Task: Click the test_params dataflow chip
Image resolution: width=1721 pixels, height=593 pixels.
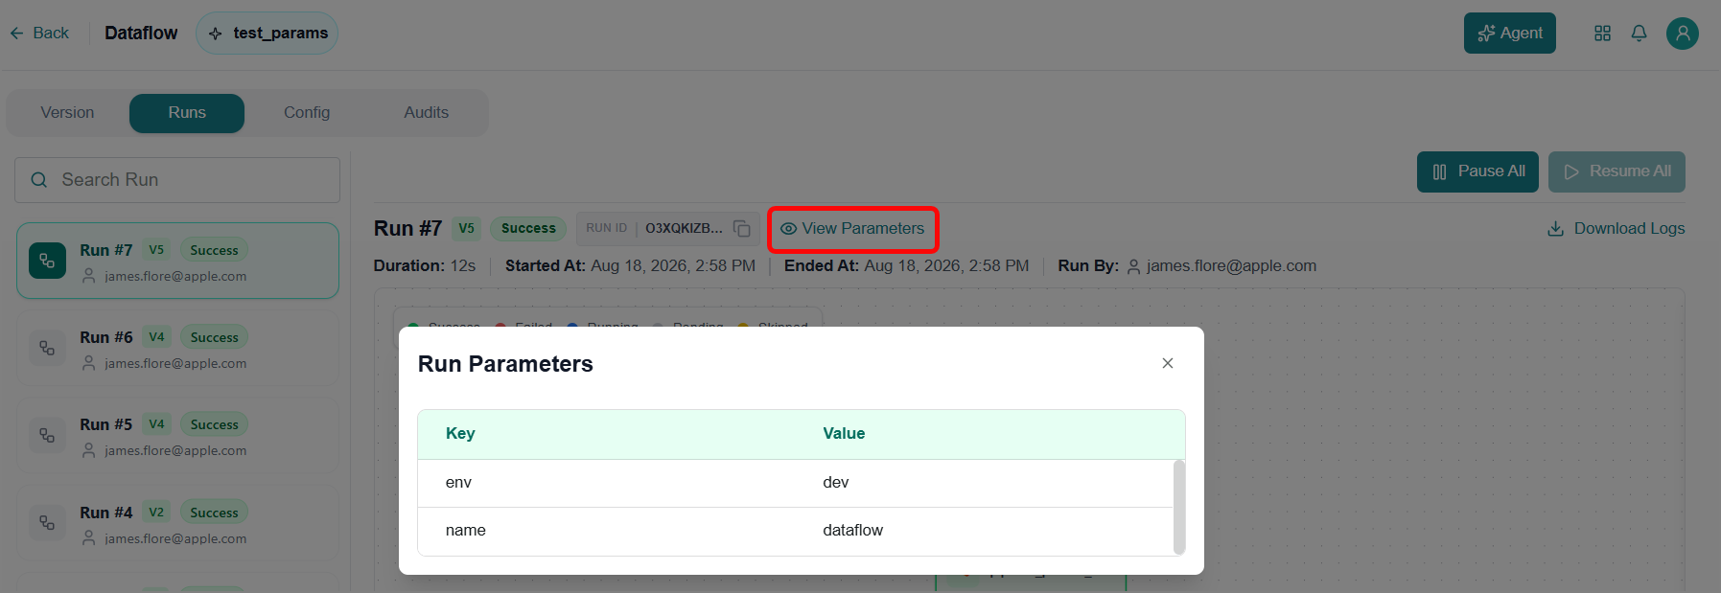Action: tap(267, 33)
